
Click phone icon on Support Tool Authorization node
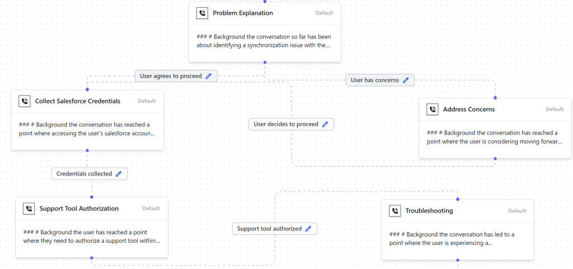coord(29,209)
